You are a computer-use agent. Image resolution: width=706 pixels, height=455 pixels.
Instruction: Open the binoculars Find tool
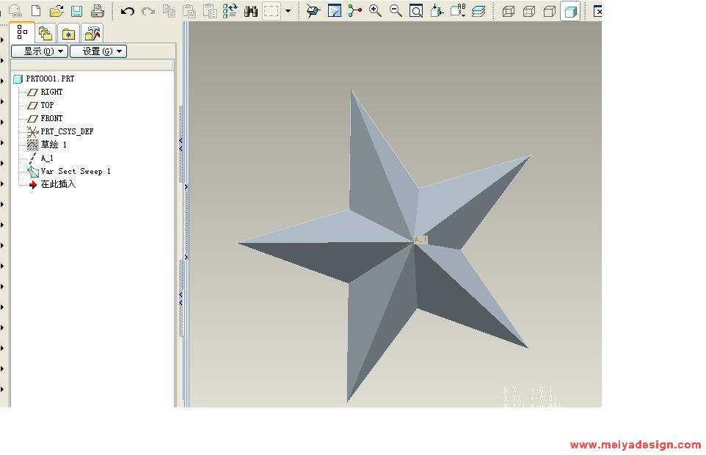[x=251, y=11]
